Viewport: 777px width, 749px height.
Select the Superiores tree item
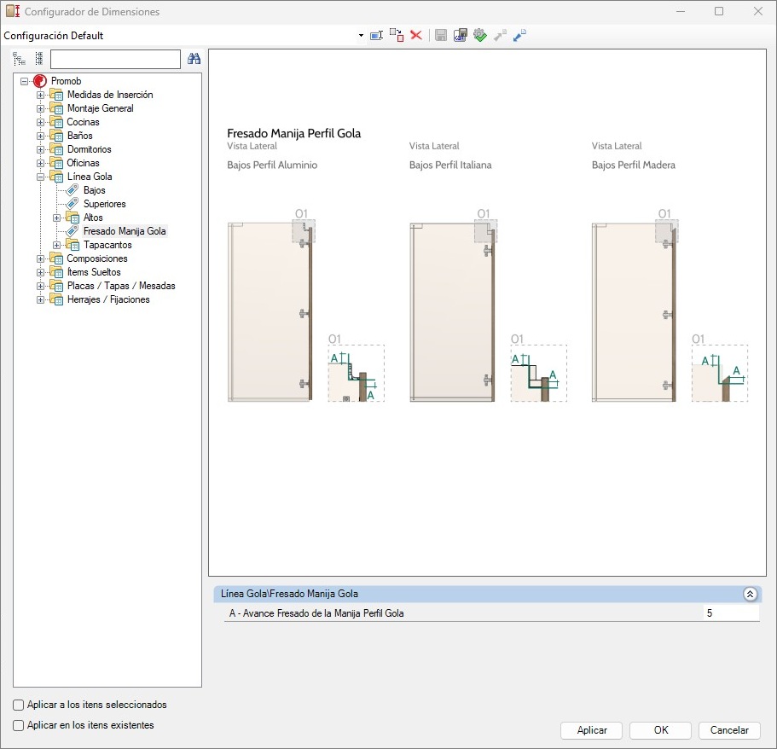tap(104, 204)
